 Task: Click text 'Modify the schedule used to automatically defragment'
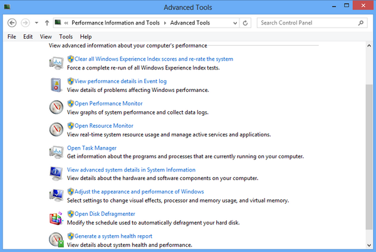point(135,223)
